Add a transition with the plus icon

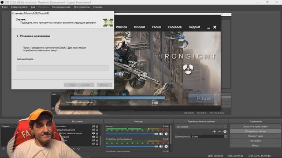[x=214, y=132]
